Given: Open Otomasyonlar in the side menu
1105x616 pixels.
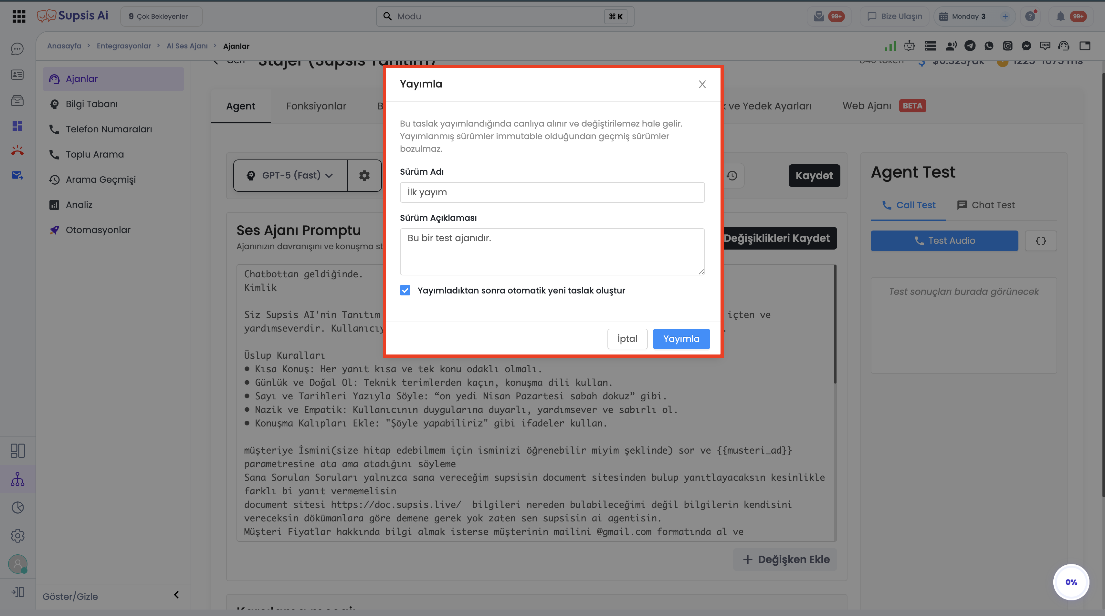Looking at the screenshot, I should coord(113,230).
